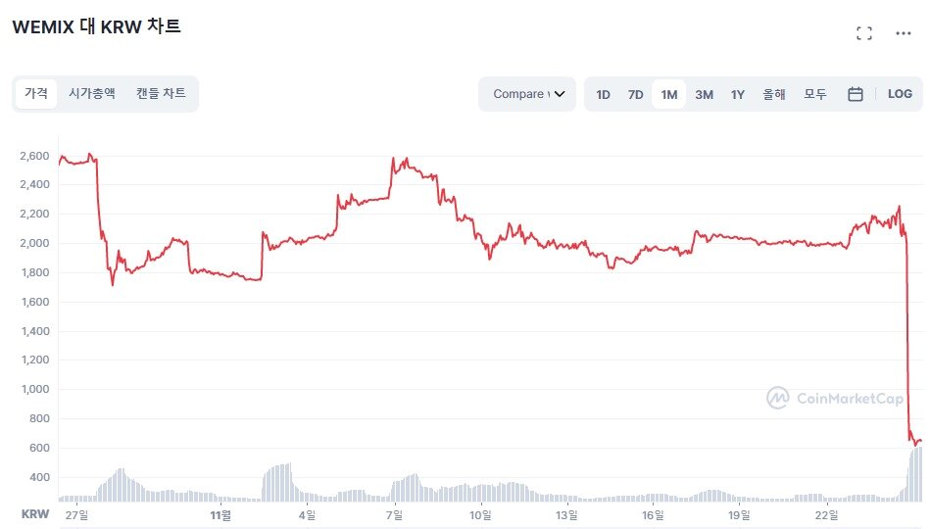Select 모두 all-time range
The width and height of the screenshot is (930, 529).
coord(815,94)
